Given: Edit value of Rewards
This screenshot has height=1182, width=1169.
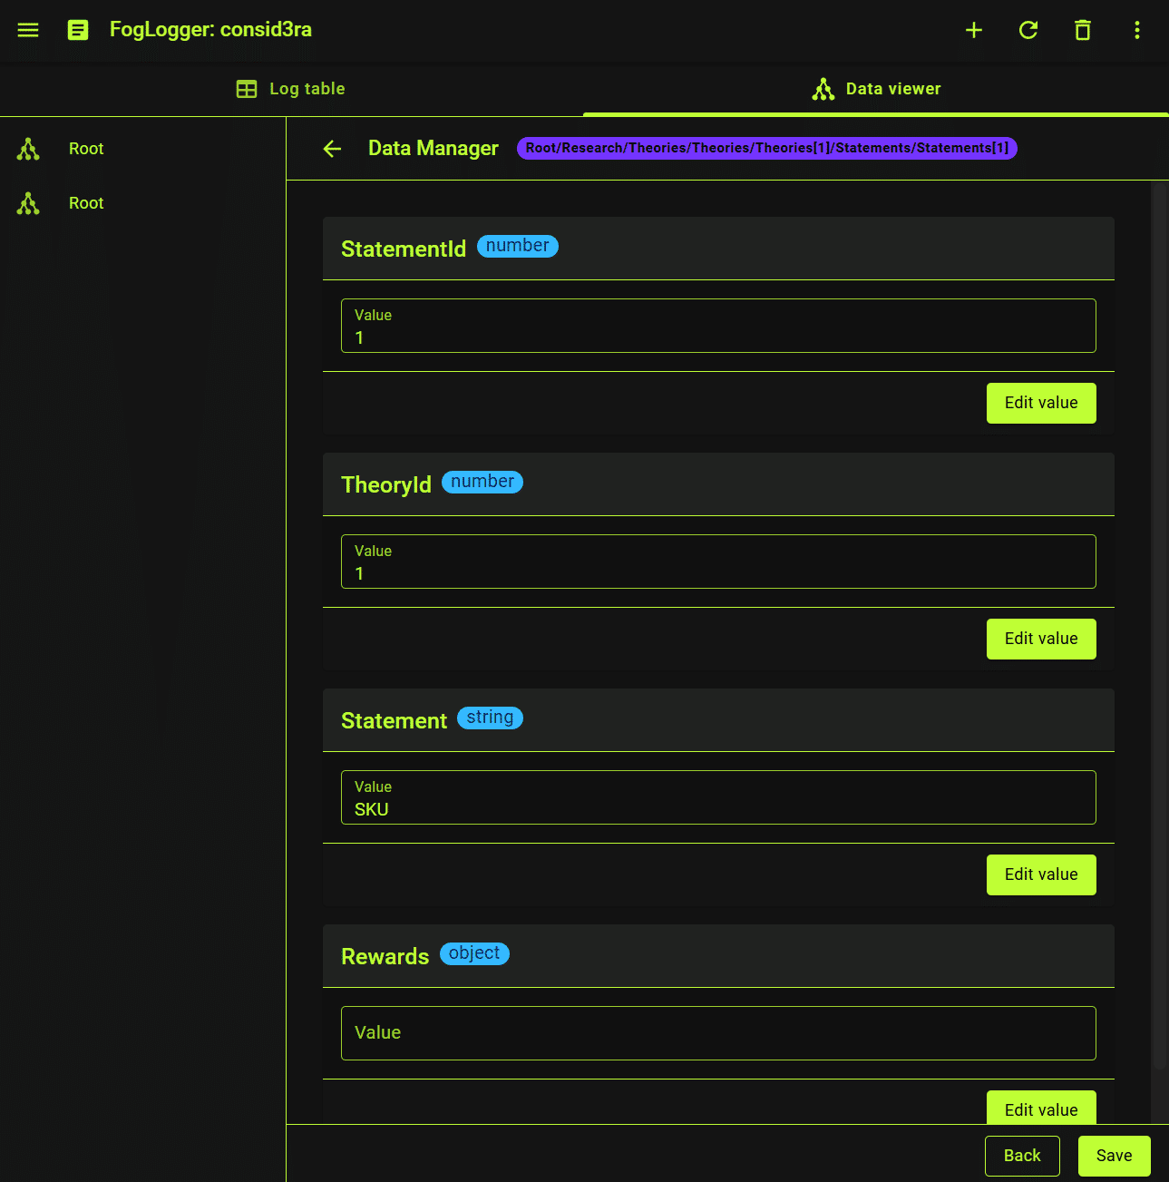Looking at the screenshot, I should tap(1041, 1108).
